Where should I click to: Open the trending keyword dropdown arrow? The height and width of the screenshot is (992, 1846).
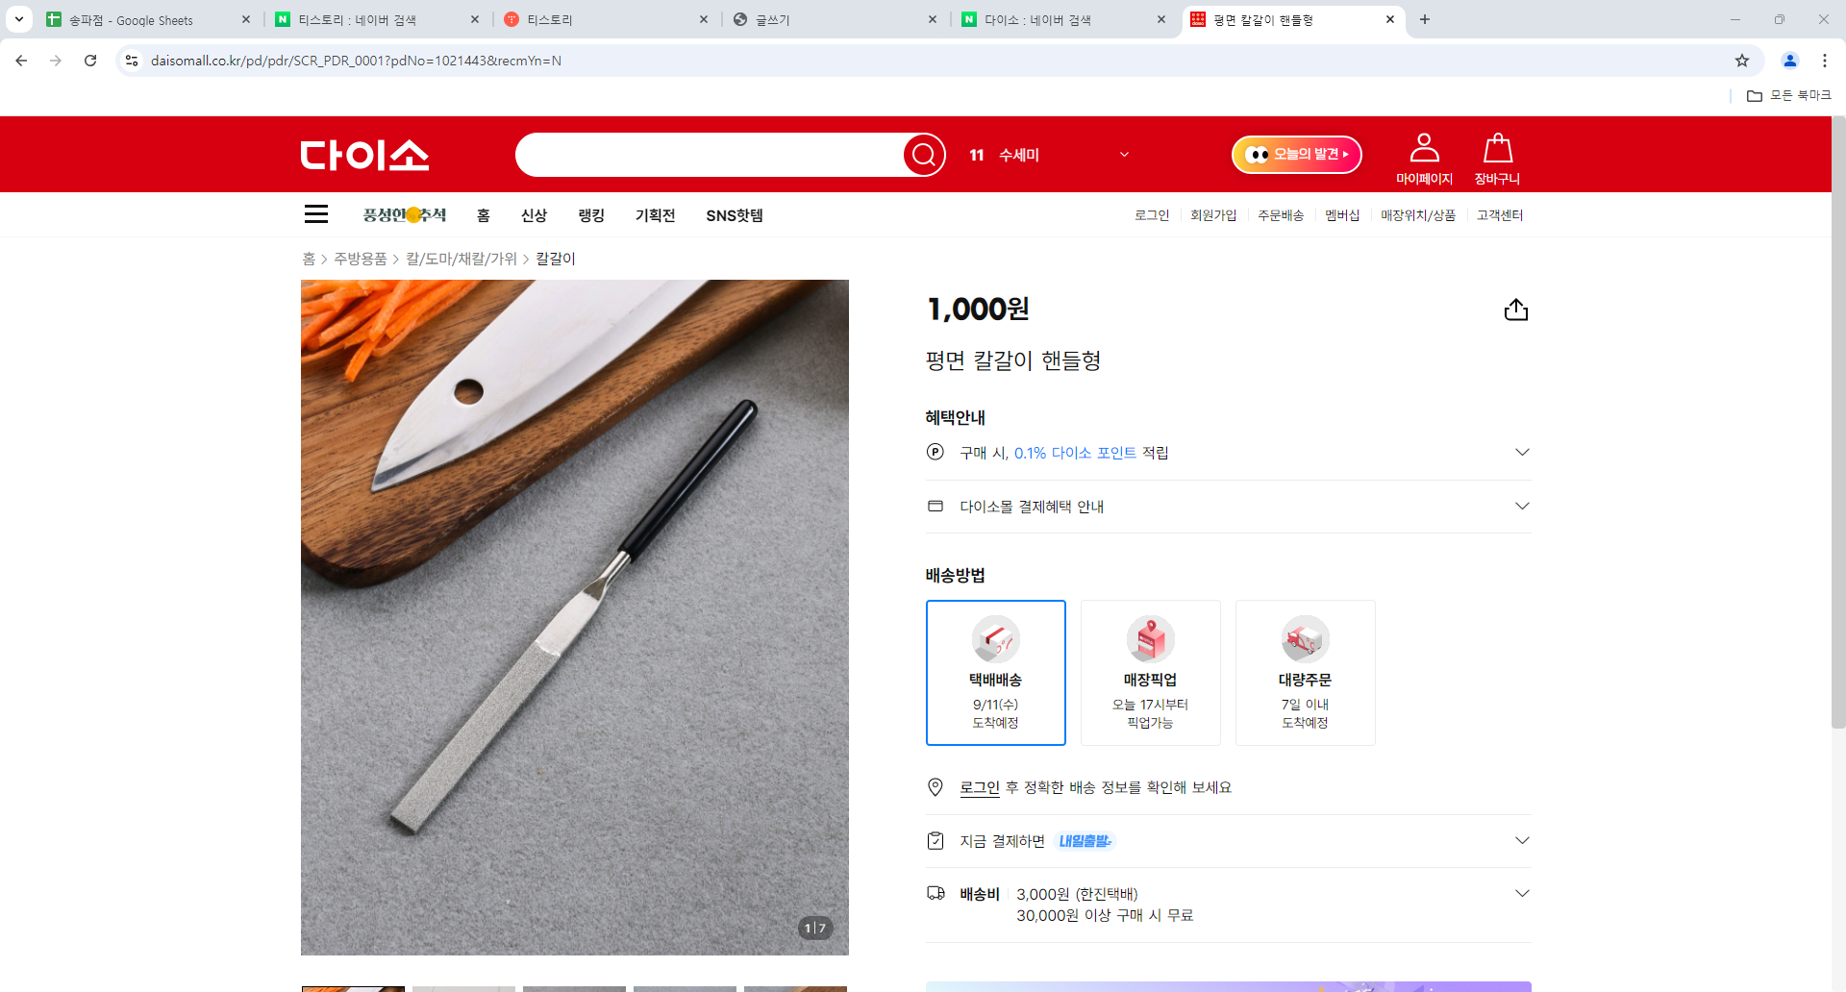pyautogui.click(x=1124, y=155)
